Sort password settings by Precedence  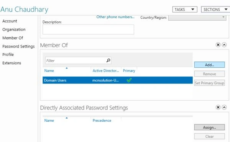pos(102,121)
